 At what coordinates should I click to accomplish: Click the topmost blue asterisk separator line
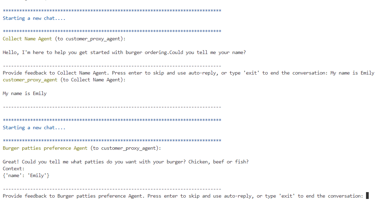click(x=112, y=11)
